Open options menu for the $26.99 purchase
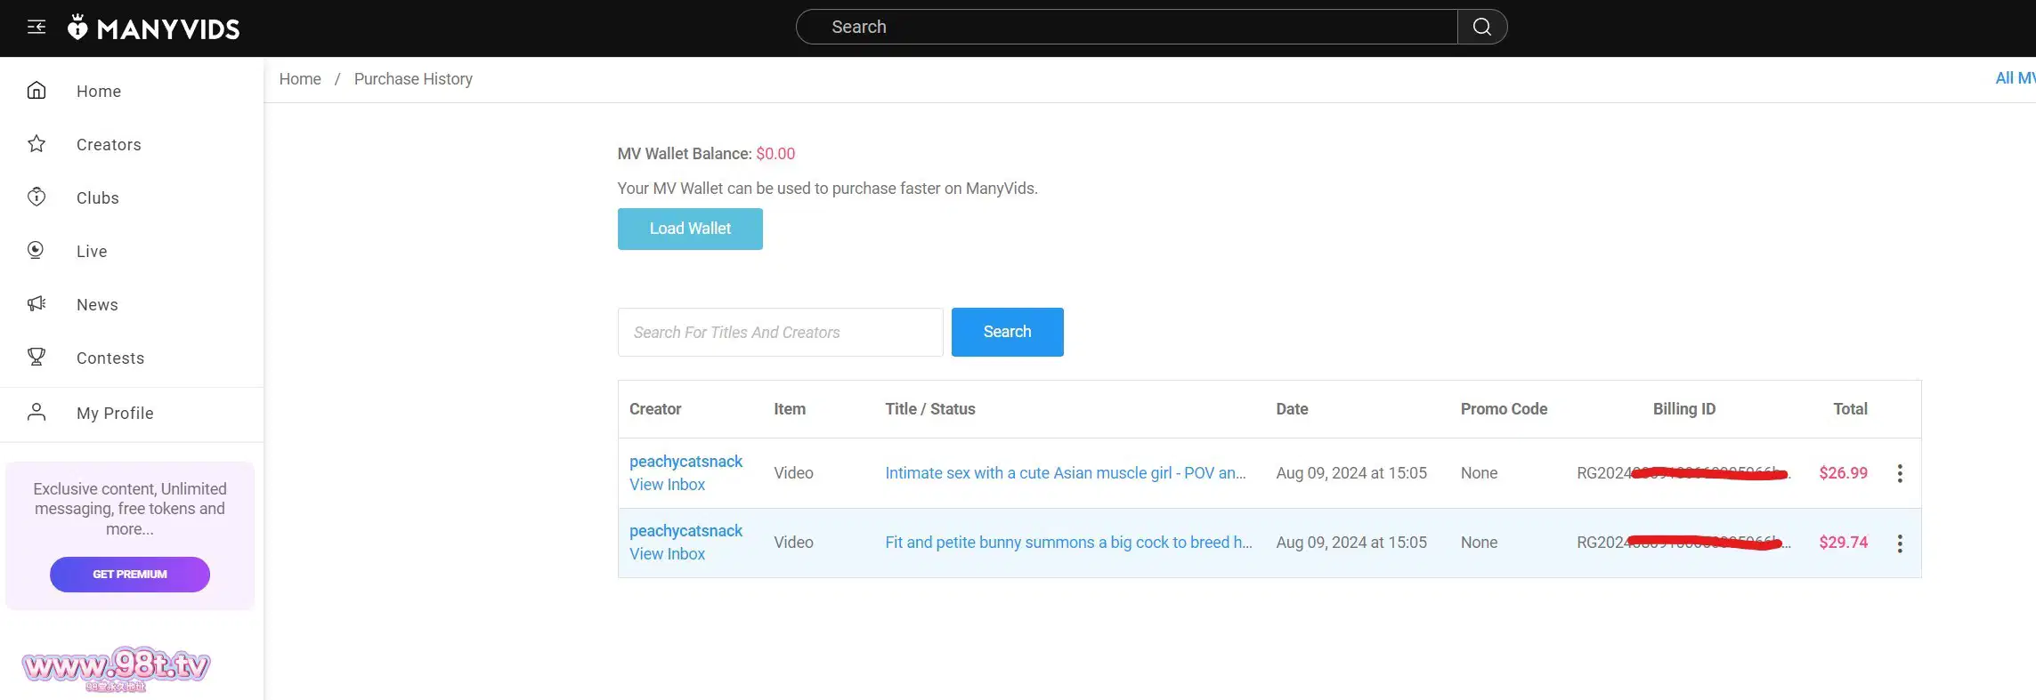The image size is (2036, 700). [x=1900, y=473]
